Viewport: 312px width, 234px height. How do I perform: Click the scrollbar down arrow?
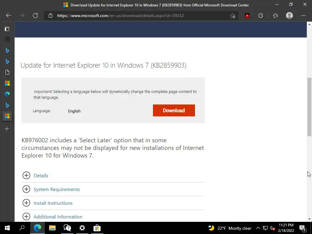(309, 219)
